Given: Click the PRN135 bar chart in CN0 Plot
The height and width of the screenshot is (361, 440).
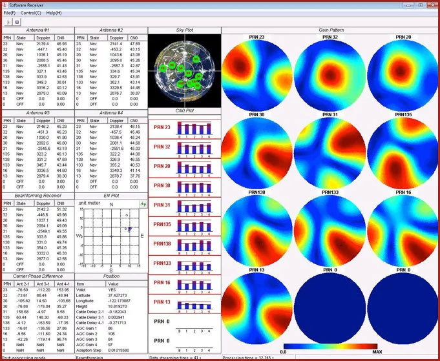Looking at the screenshot, I should pyautogui.click(x=194, y=226).
